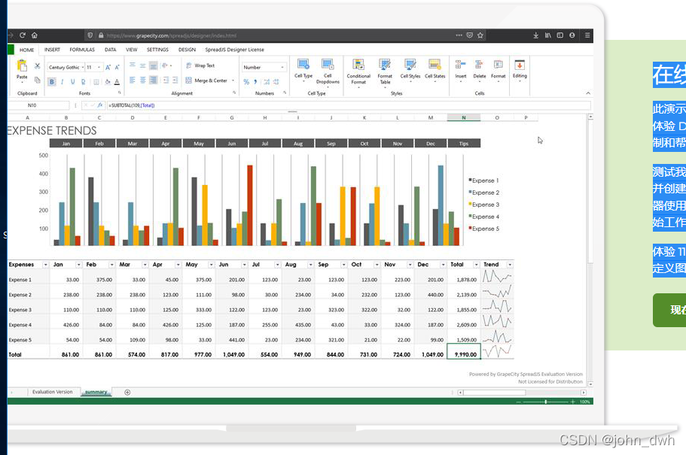The height and width of the screenshot is (455, 686).
Task: Open the Editing tool in the ribbon
Action: pos(519,64)
